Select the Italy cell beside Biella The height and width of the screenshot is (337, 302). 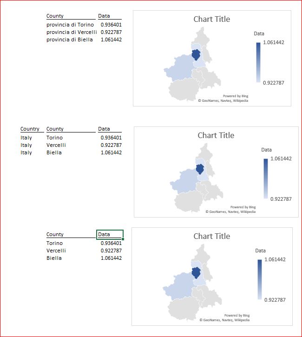click(26, 152)
